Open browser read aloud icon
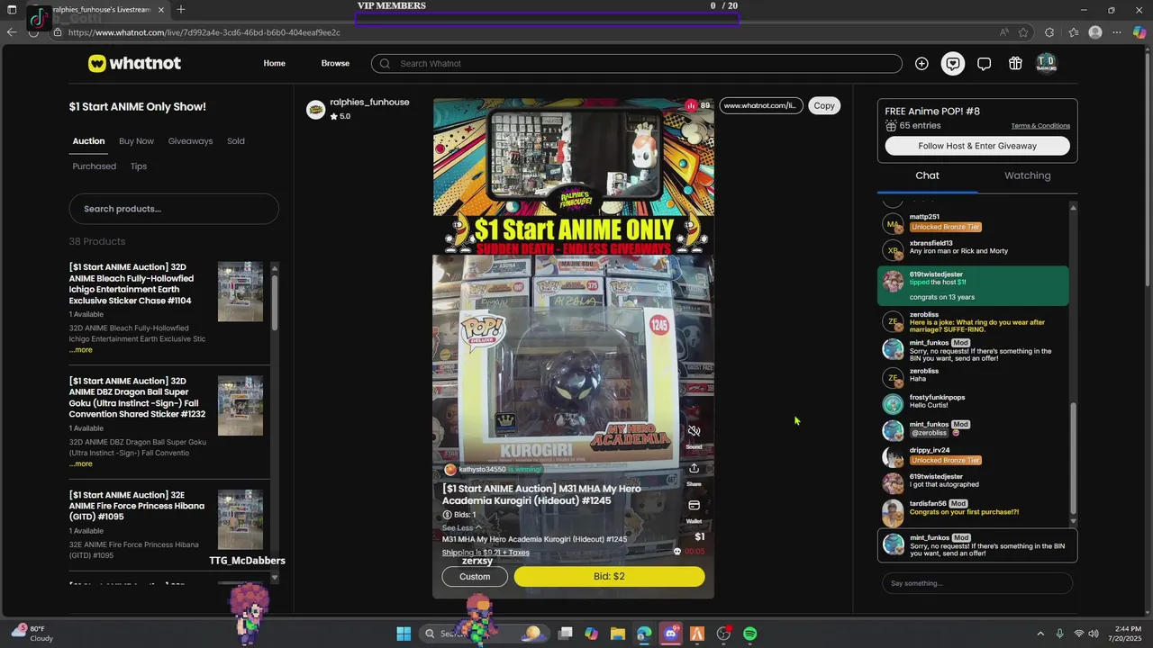Screen dimensions: 1153x648 [1003, 32]
